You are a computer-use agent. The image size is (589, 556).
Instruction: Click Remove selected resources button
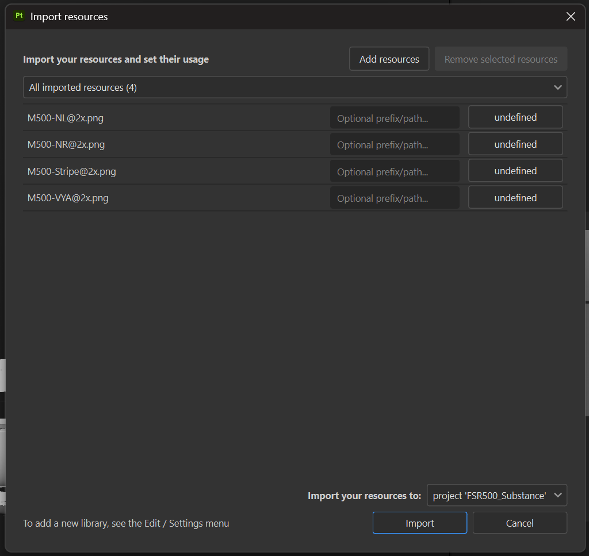[501, 59]
